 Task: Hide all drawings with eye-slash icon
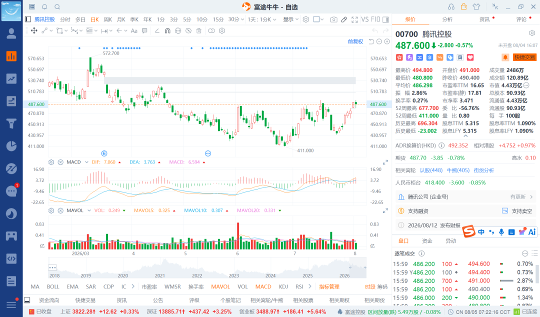[x=188, y=30]
